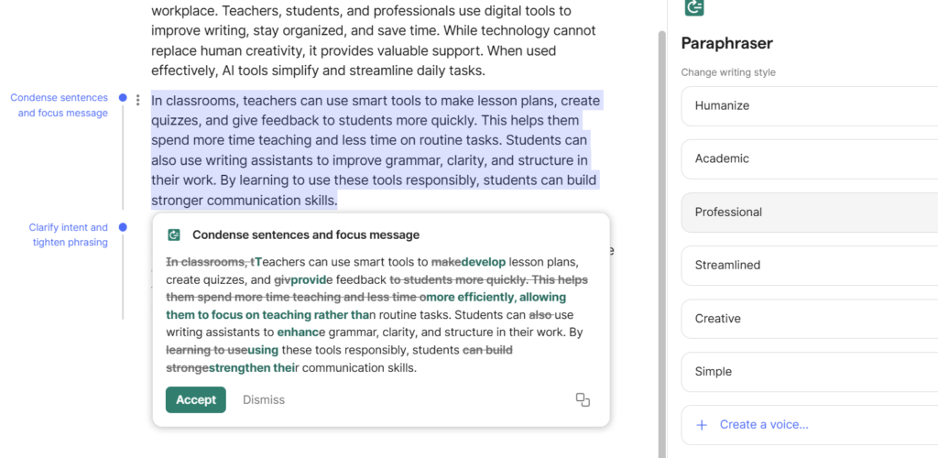Viewport: 938px width, 458px height.
Task: Click the Paraphraser logo icon at panel top
Action: (x=694, y=6)
